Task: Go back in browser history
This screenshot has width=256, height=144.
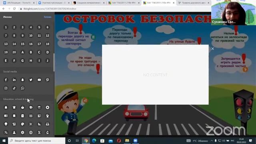Action: tap(4, 9)
